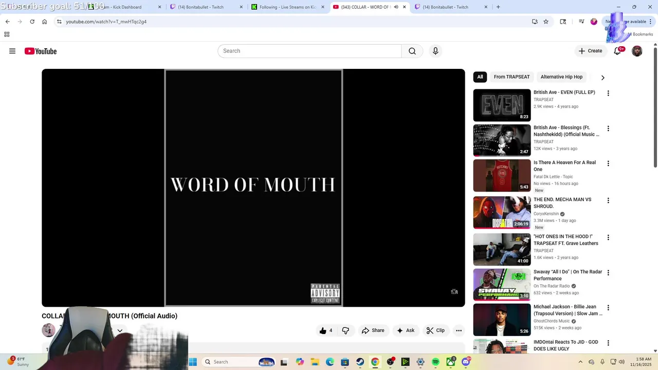Go back using the browser back arrow
This screenshot has width=658, height=370.
tap(7, 22)
